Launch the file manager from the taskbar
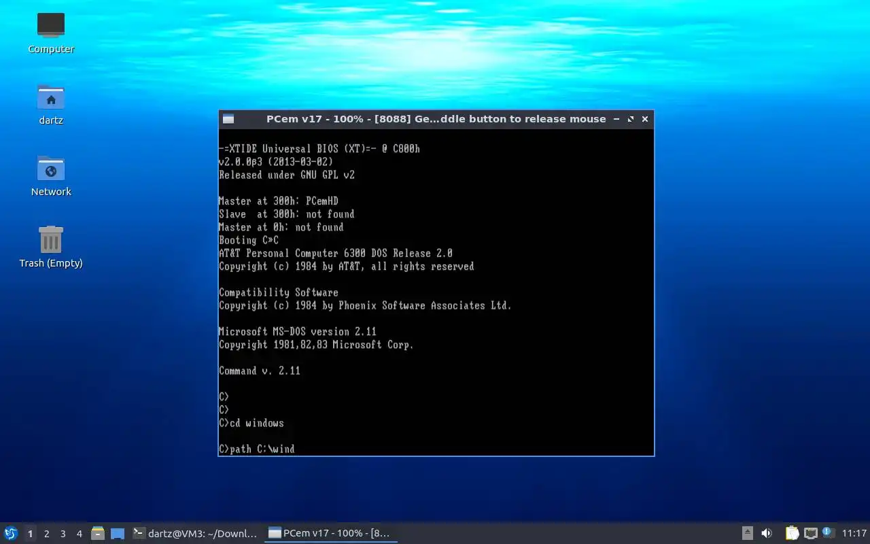Viewport: 870px width, 544px height. (x=98, y=533)
